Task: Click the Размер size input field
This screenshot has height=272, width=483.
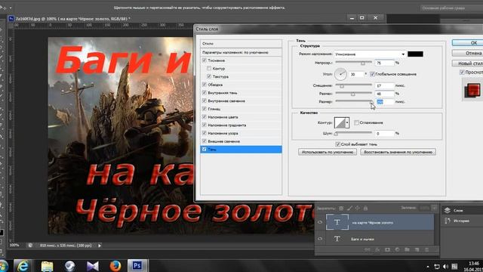Action: [x=384, y=101]
